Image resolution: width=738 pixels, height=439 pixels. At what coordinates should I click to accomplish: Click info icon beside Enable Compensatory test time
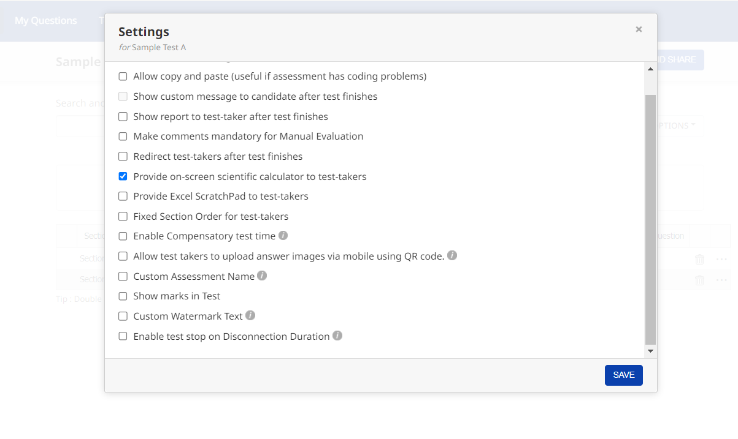283,235
